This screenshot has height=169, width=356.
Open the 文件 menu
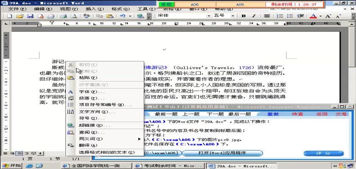click(x=17, y=9)
